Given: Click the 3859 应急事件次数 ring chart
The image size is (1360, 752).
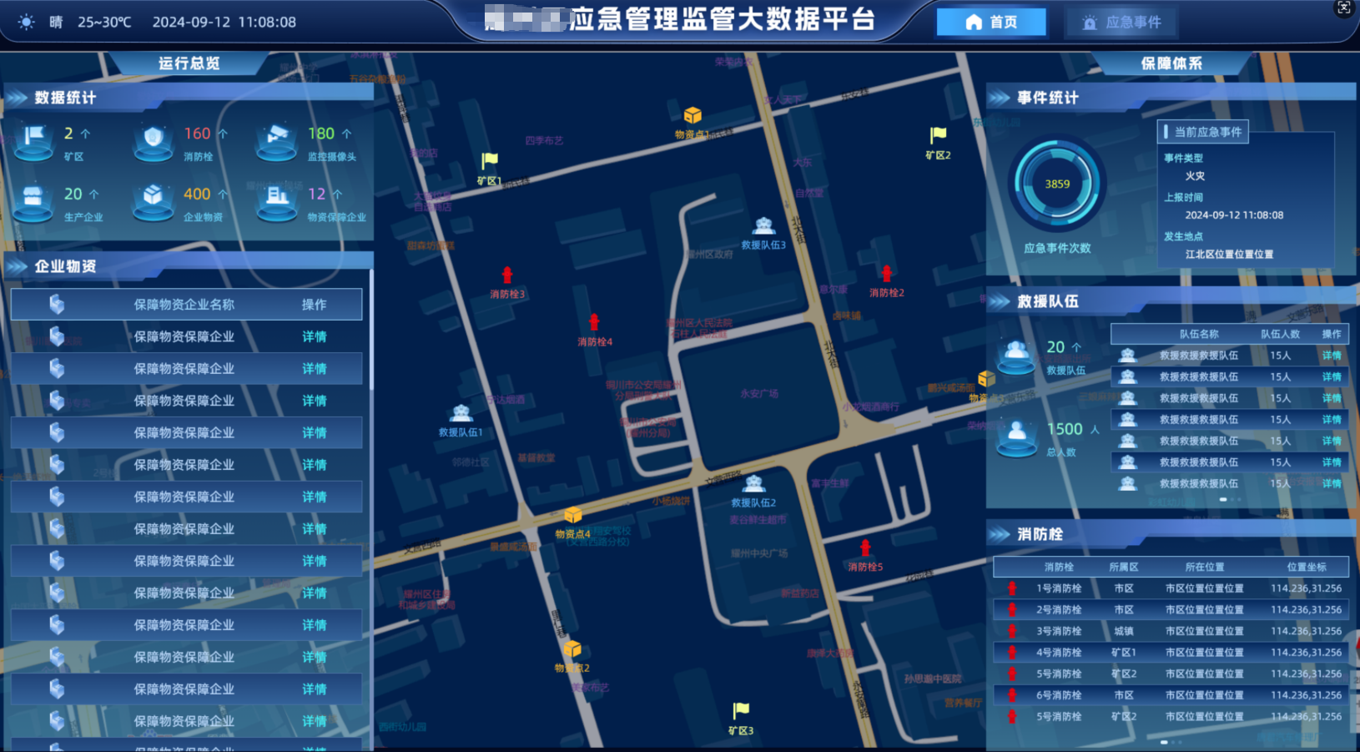Looking at the screenshot, I should point(1057,184).
